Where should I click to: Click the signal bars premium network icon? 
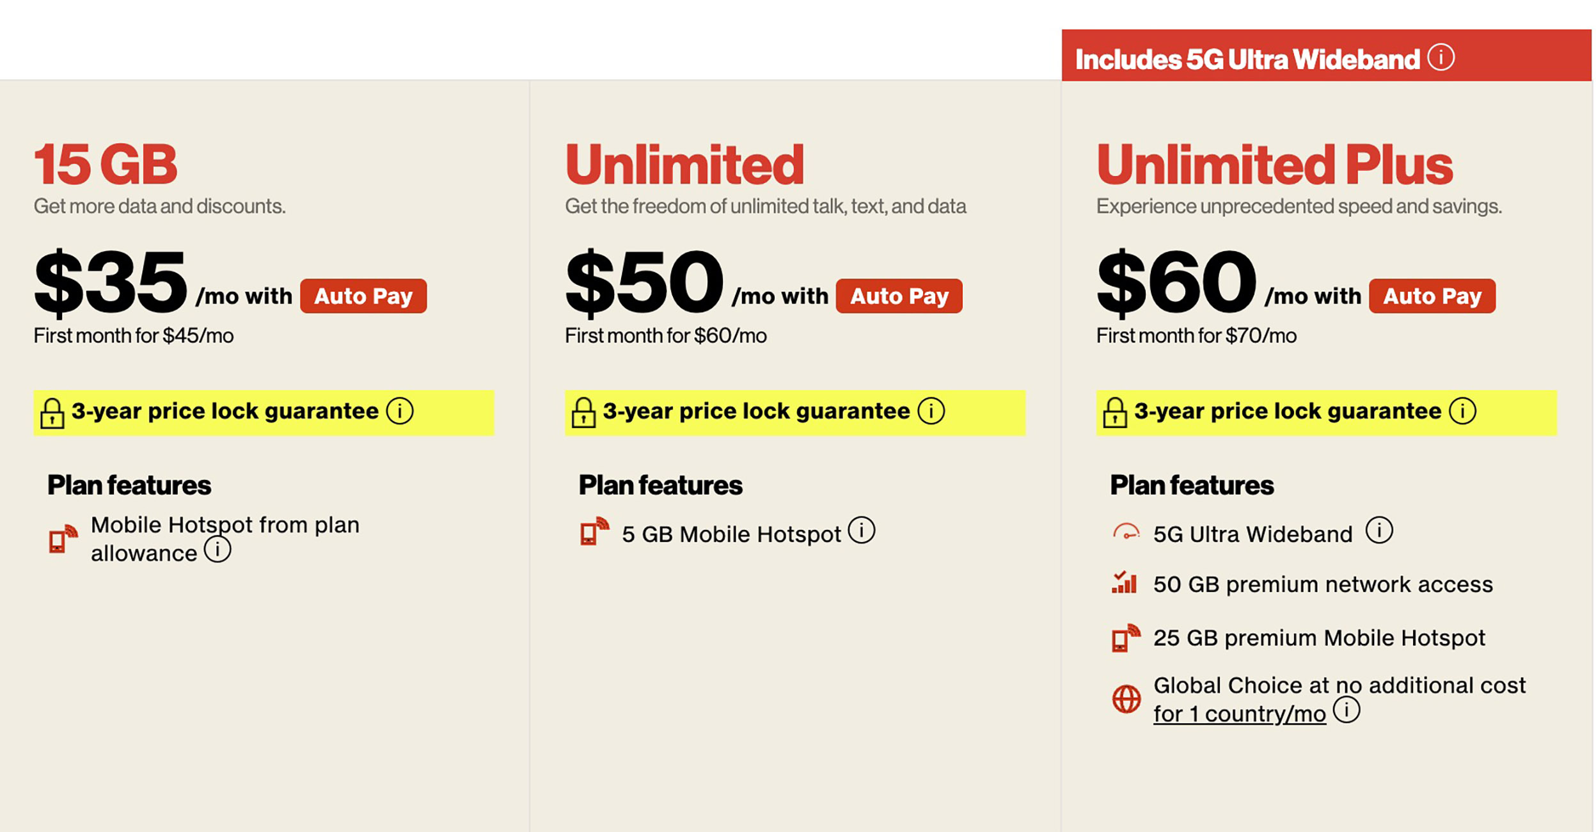click(x=1125, y=583)
